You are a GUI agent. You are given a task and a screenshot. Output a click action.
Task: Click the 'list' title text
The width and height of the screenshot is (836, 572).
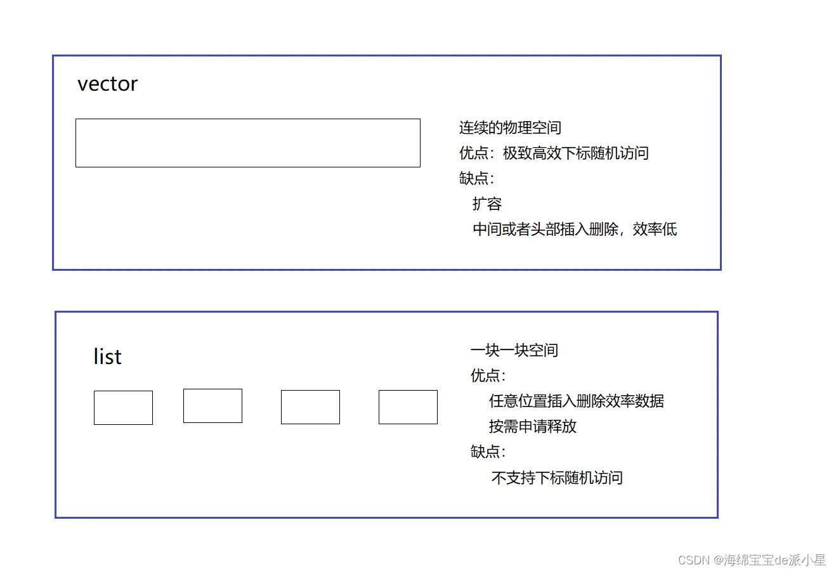pyautogui.click(x=107, y=356)
